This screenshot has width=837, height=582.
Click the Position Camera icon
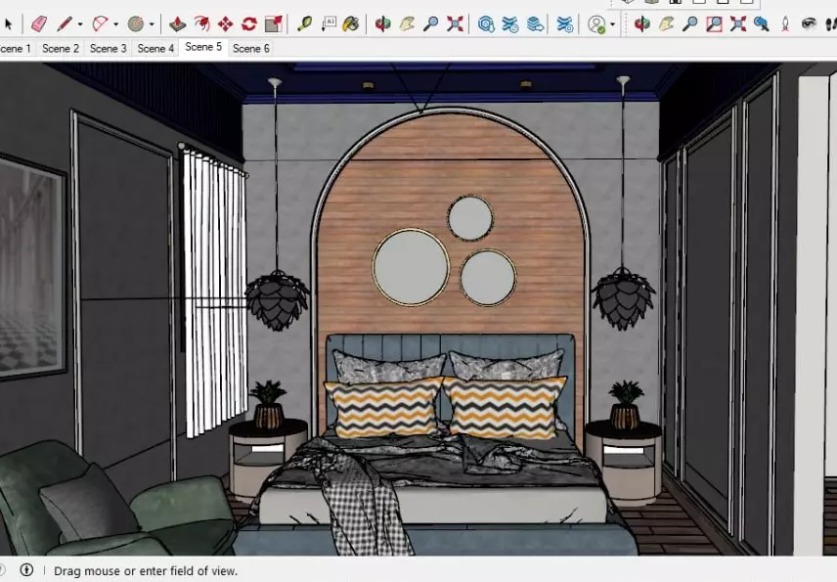[x=785, y=23]
